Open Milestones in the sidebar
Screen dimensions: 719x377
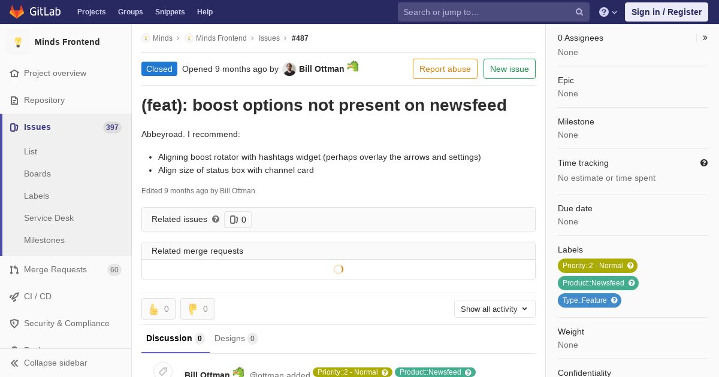point(44,240)
